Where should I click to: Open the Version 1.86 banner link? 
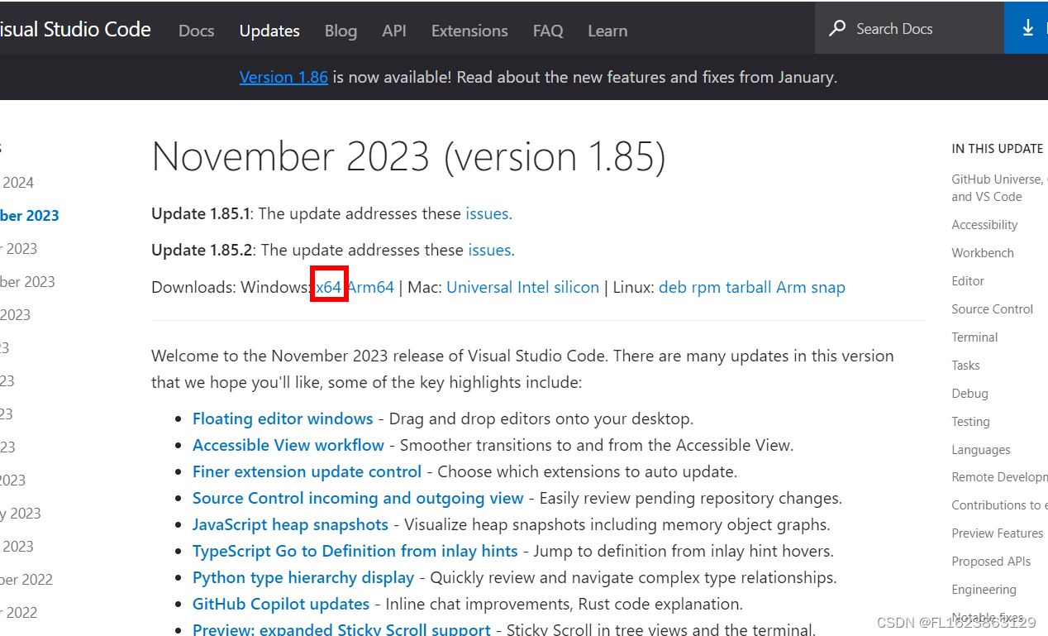(283, 77)
